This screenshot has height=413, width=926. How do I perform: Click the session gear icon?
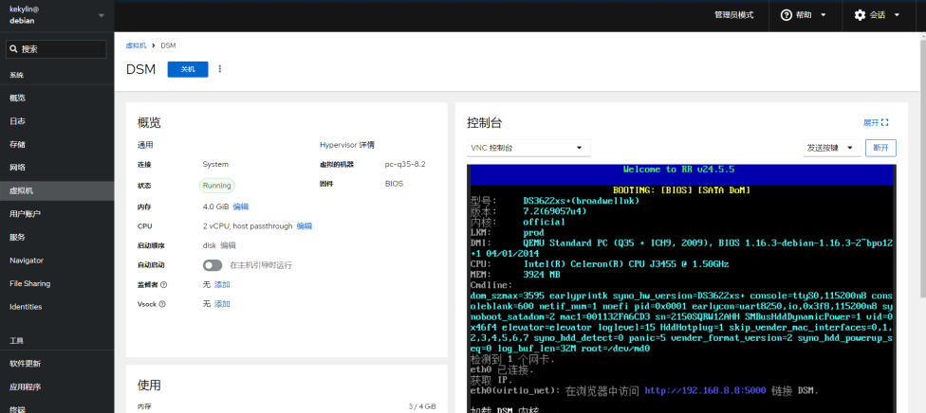coord(860,15)
